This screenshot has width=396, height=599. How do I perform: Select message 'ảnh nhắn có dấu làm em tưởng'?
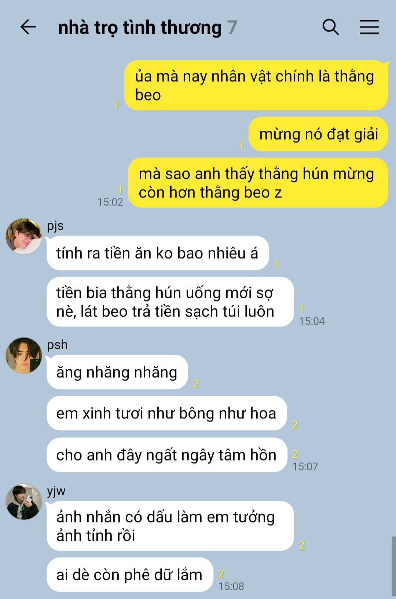click(x=170, y=526)
